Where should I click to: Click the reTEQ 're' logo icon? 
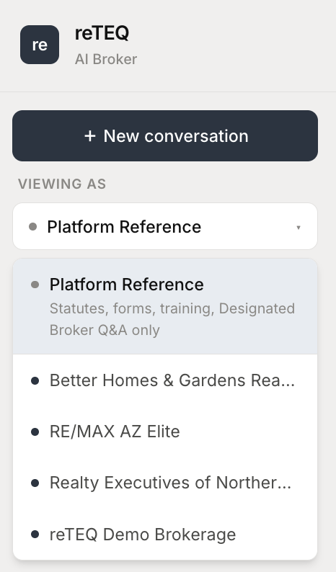(40, 45)
